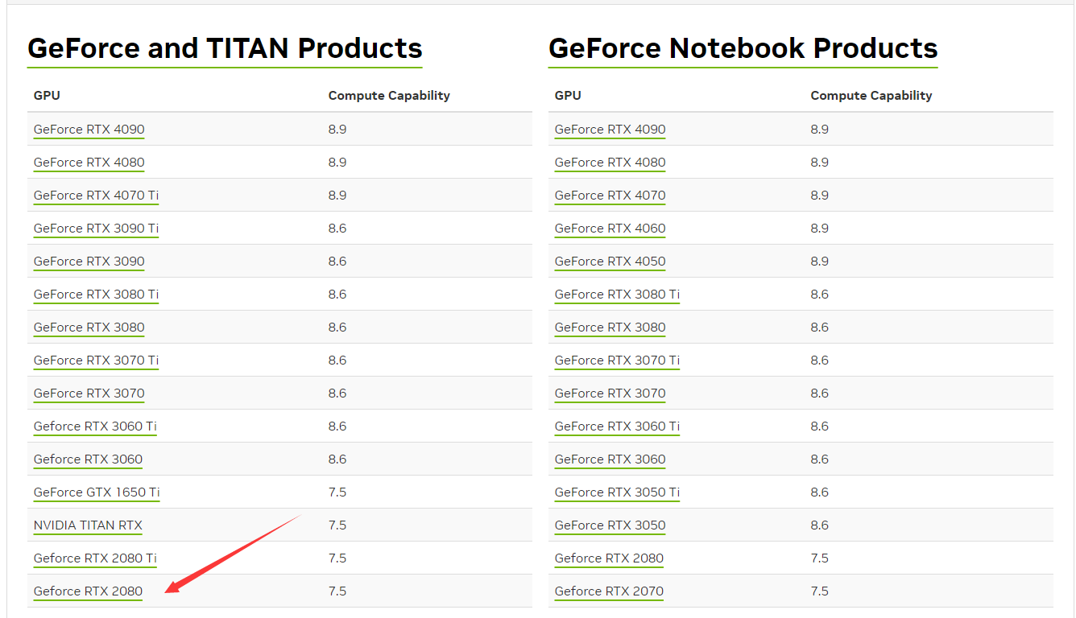This screenshot has height=618, width=1076.
Task: Click Compute Capability header in Notebook Products table
Action: [x=871, y=96]
